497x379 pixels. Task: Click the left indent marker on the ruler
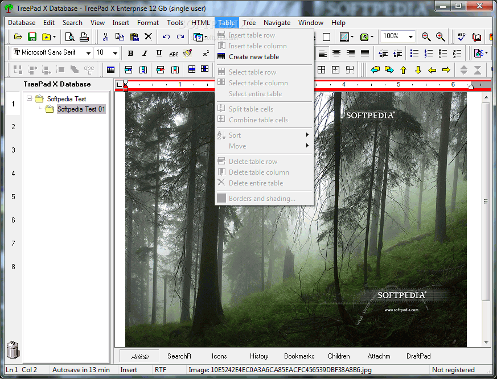[125, 85]
